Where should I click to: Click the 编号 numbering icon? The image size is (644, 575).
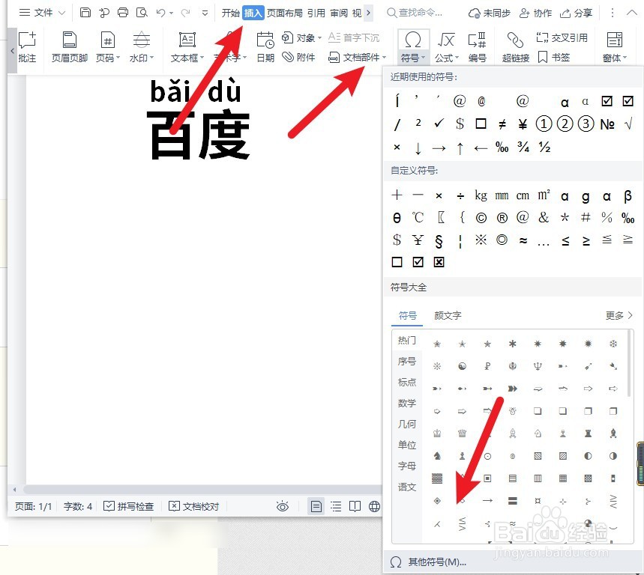(477, 48)
